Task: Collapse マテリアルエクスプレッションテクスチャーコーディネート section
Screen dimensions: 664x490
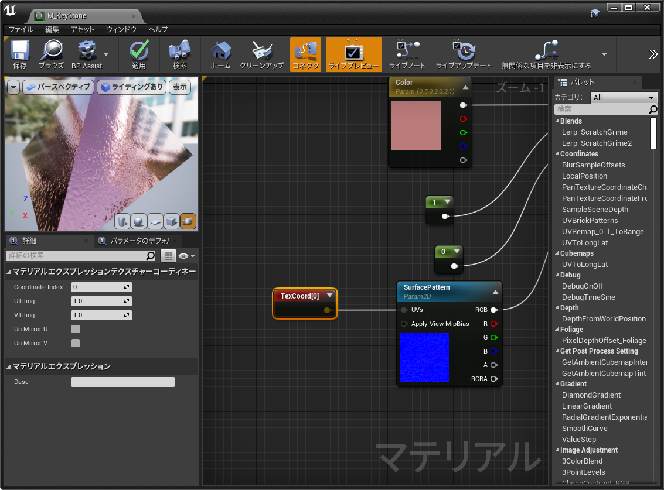Action: point(8,272)
